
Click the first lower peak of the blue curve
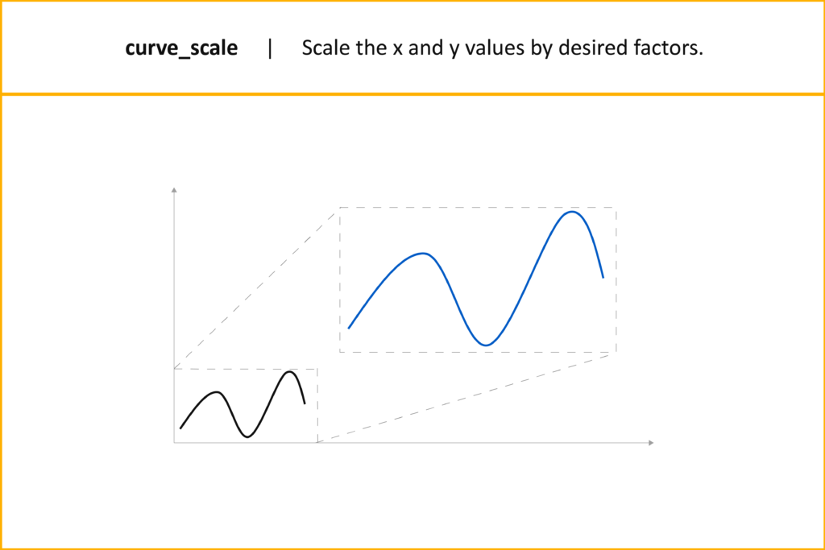coord(424,254)
